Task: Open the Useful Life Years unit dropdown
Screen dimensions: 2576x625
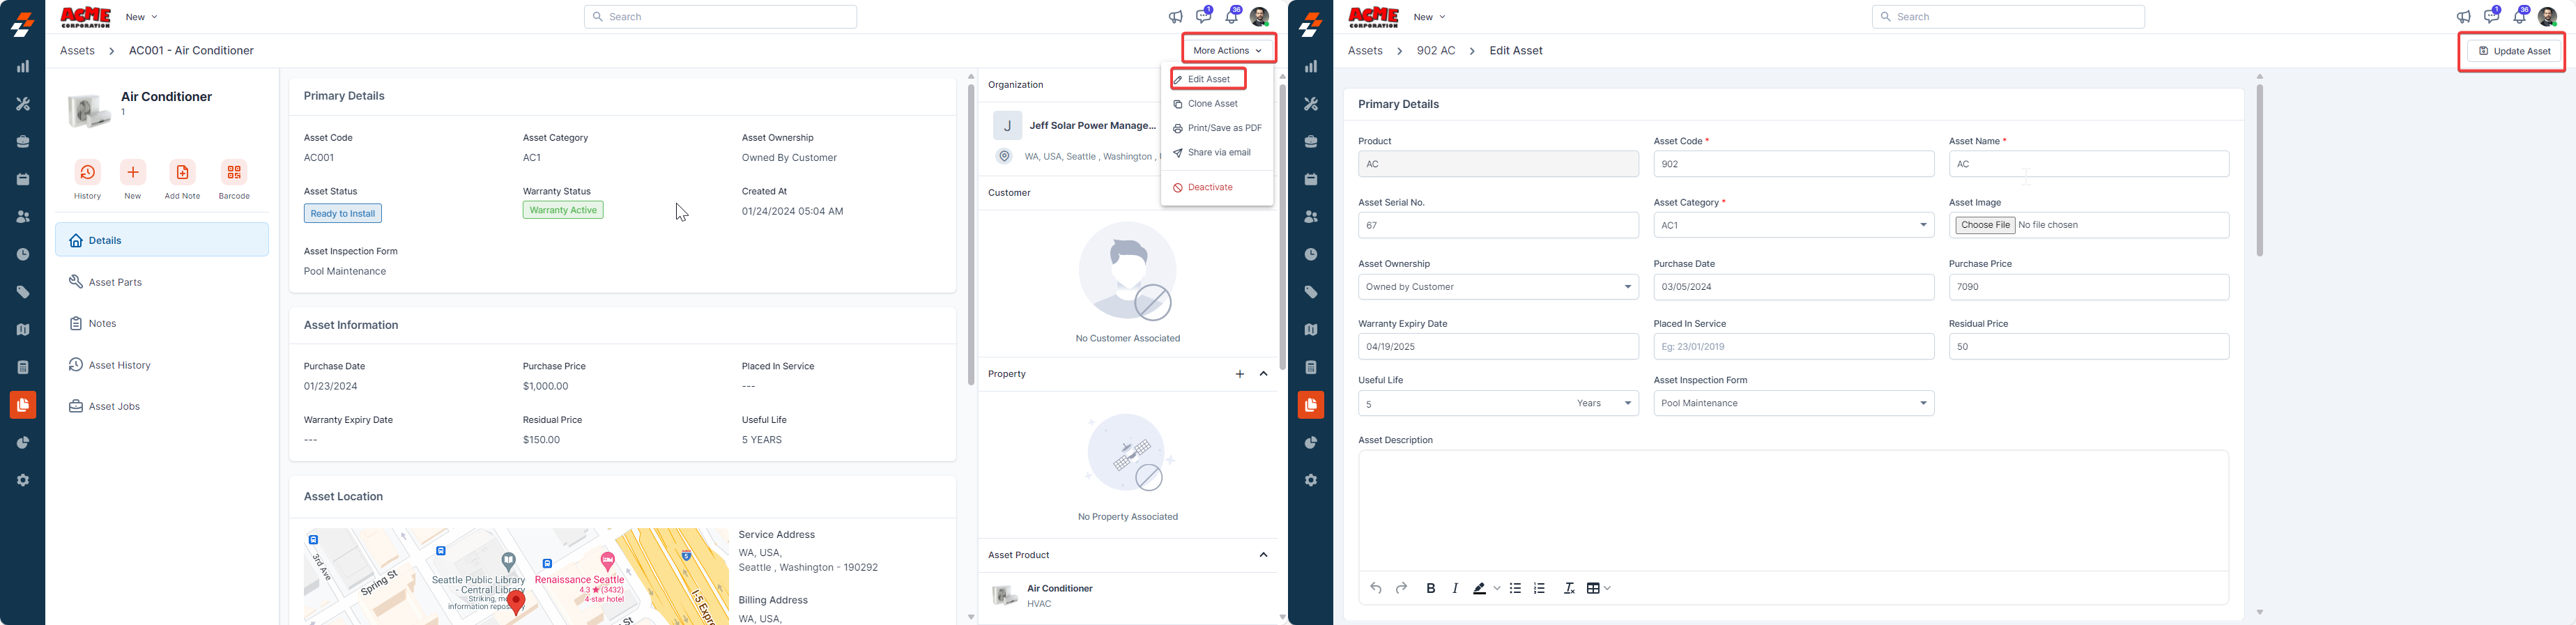Action: point(1604,403)
